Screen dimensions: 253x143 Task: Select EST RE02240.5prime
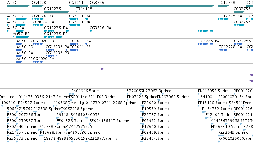point(22,127)
